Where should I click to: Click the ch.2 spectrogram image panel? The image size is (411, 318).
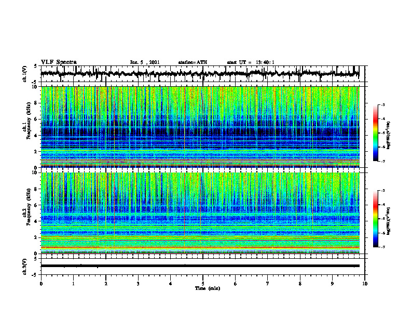pos(200,213)
